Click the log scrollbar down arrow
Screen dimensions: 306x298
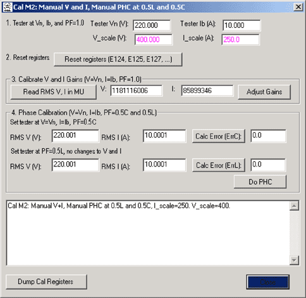click(x=294, y=260)
